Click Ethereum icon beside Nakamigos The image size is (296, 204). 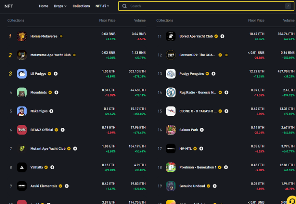[51, 111]
